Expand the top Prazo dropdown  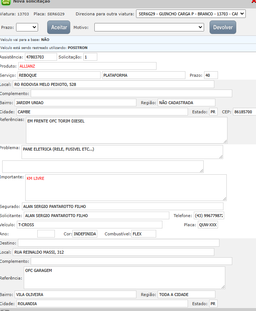pyautogui.click(x=27, y=27)
